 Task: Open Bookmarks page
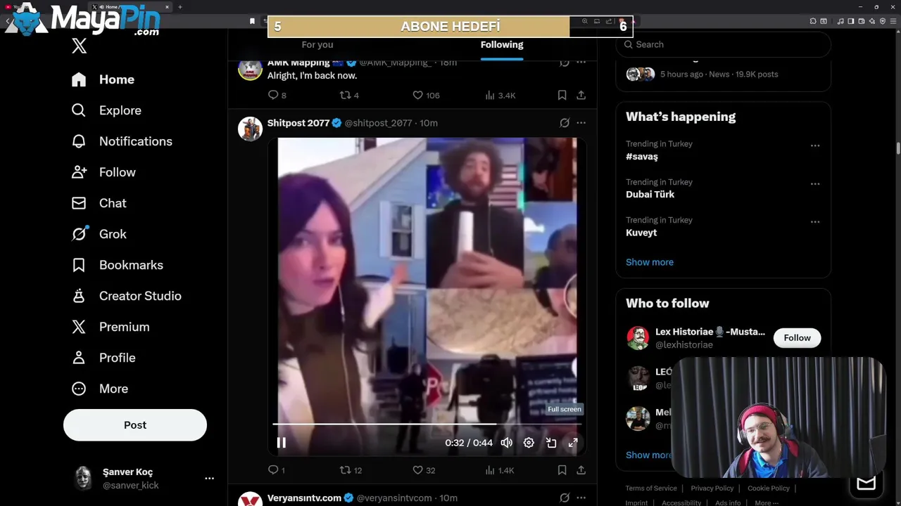[118, 265]
